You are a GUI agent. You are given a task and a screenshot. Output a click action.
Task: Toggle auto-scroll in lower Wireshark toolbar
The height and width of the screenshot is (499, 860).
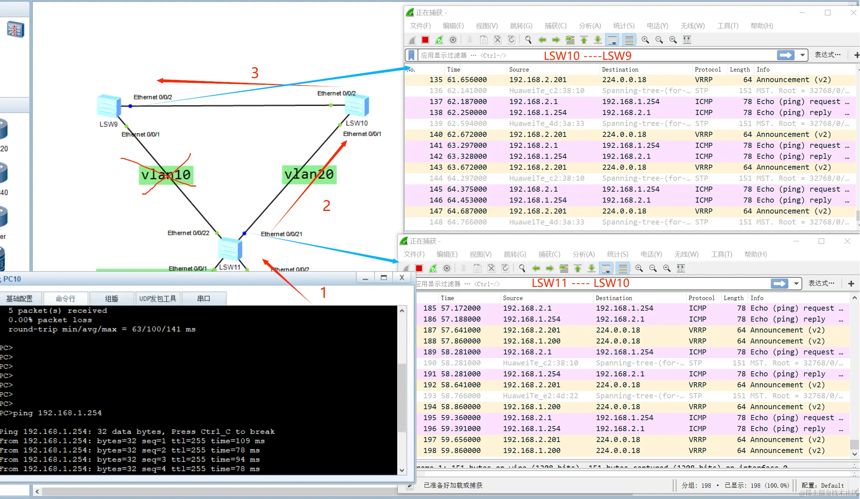point(606,269)
